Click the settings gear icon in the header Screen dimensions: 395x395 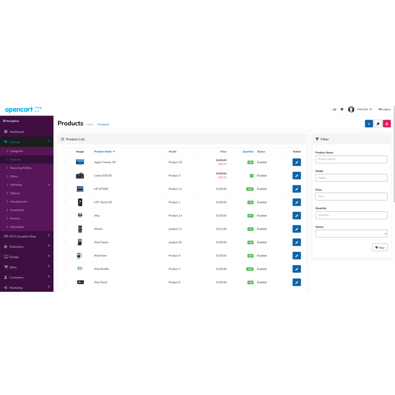click(342, 109)
